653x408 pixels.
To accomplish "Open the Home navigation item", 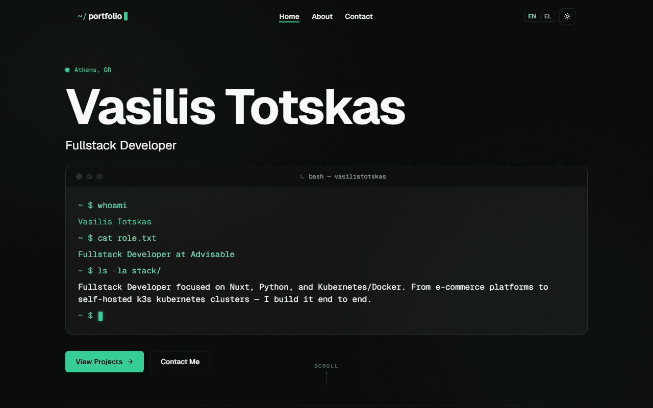I will (x=289, y=16).
